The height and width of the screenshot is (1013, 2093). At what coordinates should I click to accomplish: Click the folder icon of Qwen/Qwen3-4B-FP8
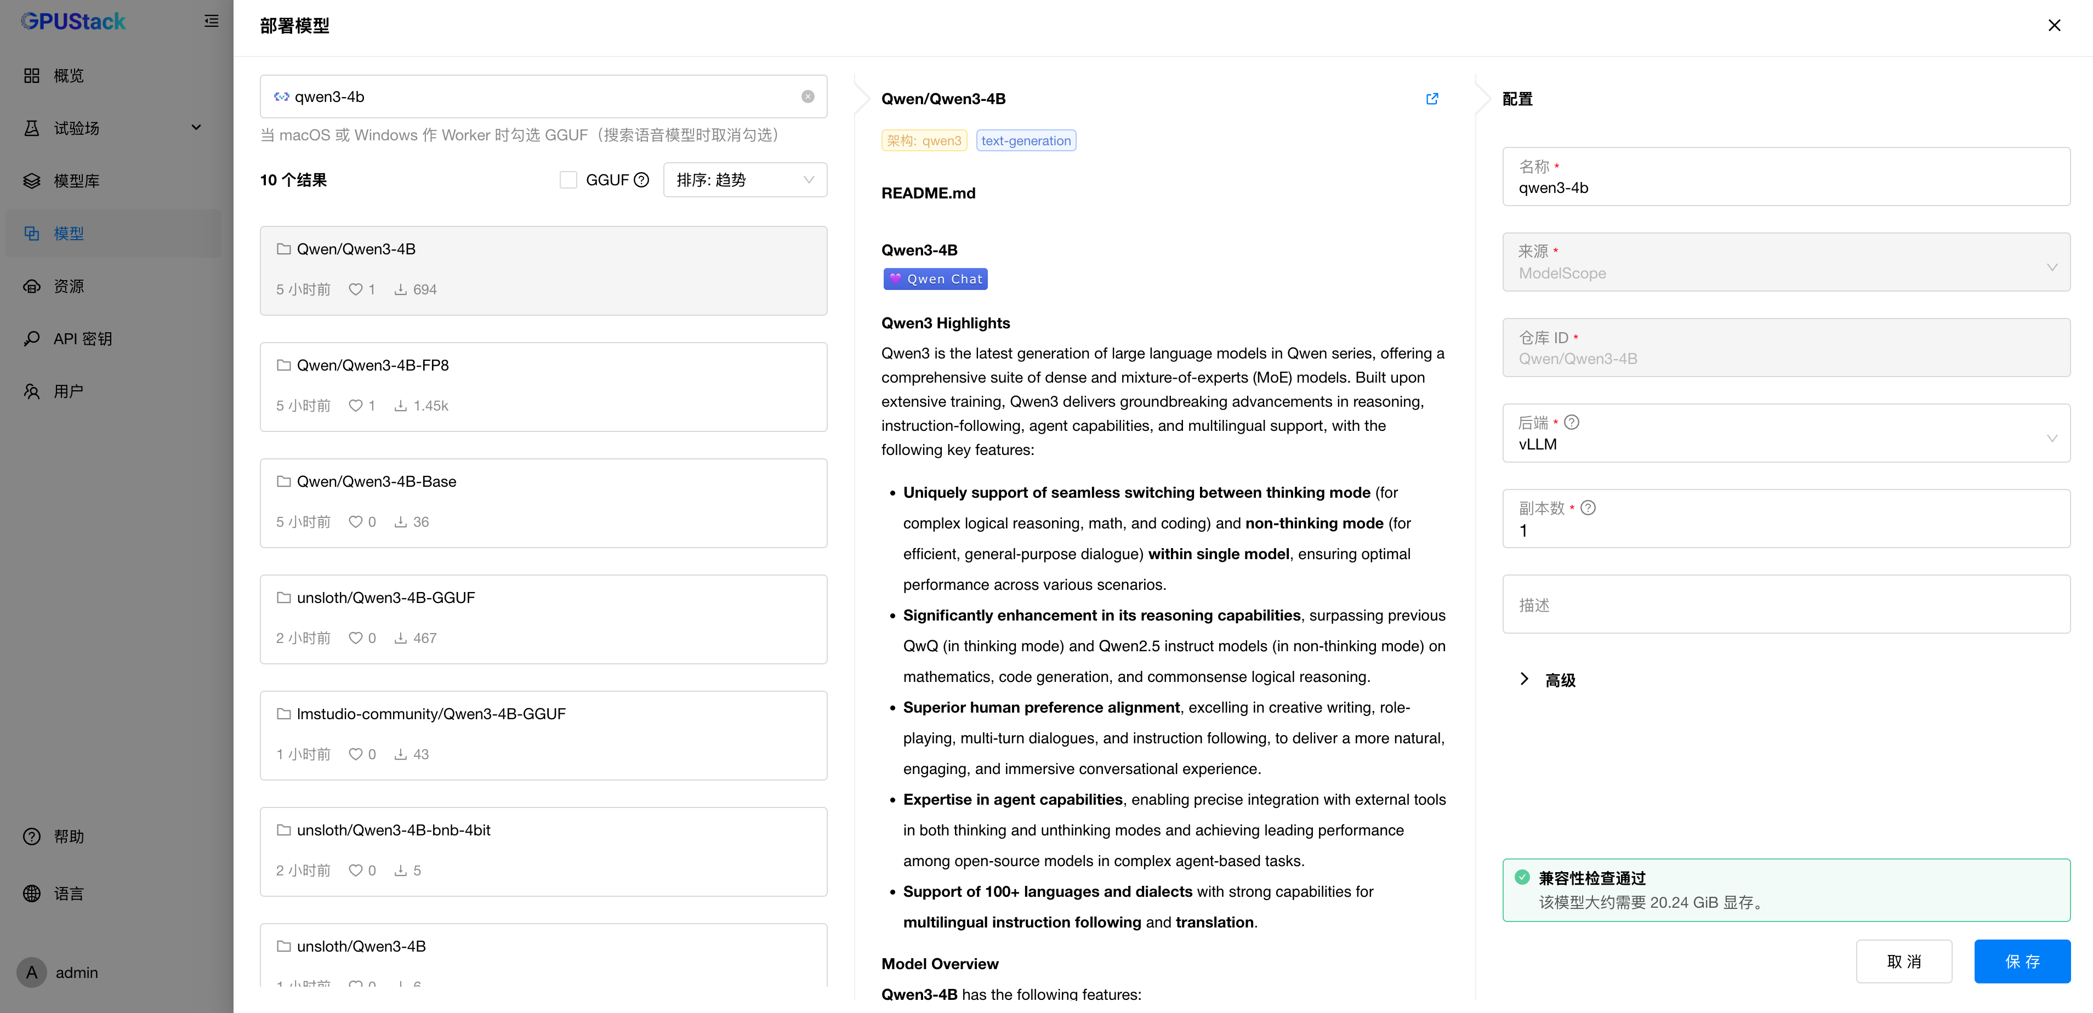point(283,366)
